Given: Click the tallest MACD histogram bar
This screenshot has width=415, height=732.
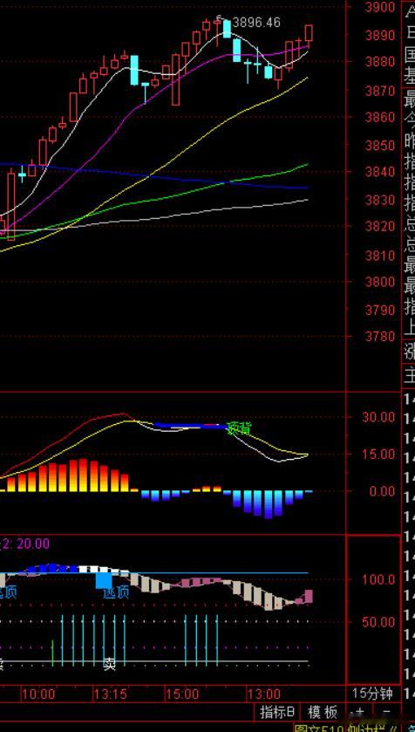Looking at the screenshot, I should tap(83, 475).
